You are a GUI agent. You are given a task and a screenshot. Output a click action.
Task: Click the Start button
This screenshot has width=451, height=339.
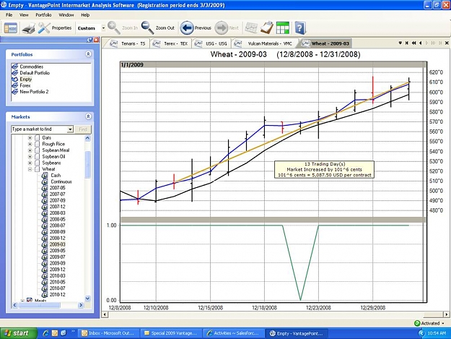(19, 333)
